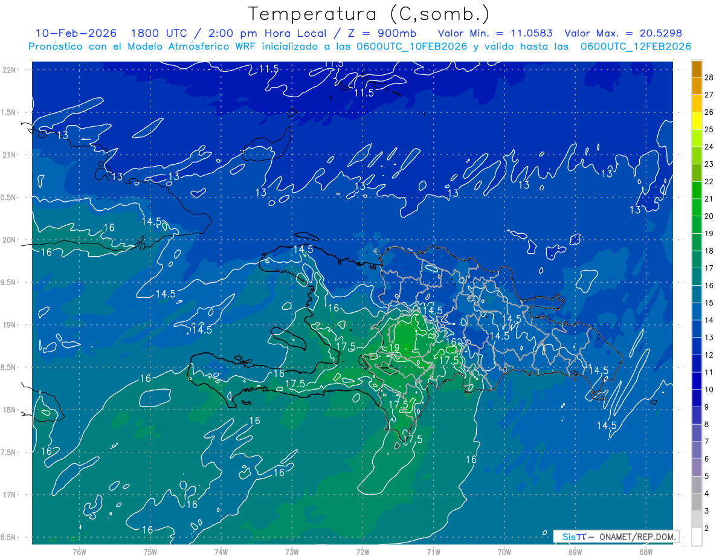Click the "19N" latitude axis label
This screenshot has height=560, width=725.
10,325
